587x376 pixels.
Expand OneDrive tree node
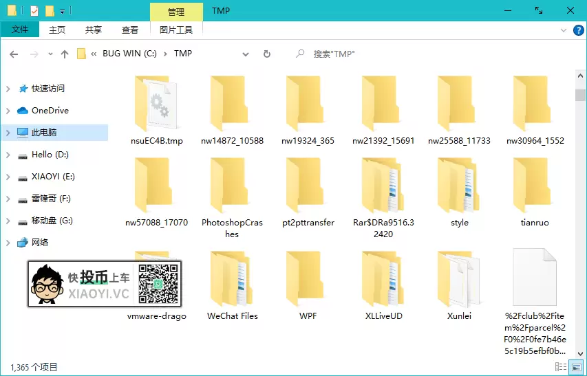8,111
